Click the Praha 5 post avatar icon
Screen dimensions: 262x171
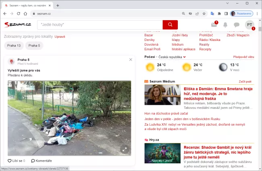pyautogui.click(x=12, y=61)
